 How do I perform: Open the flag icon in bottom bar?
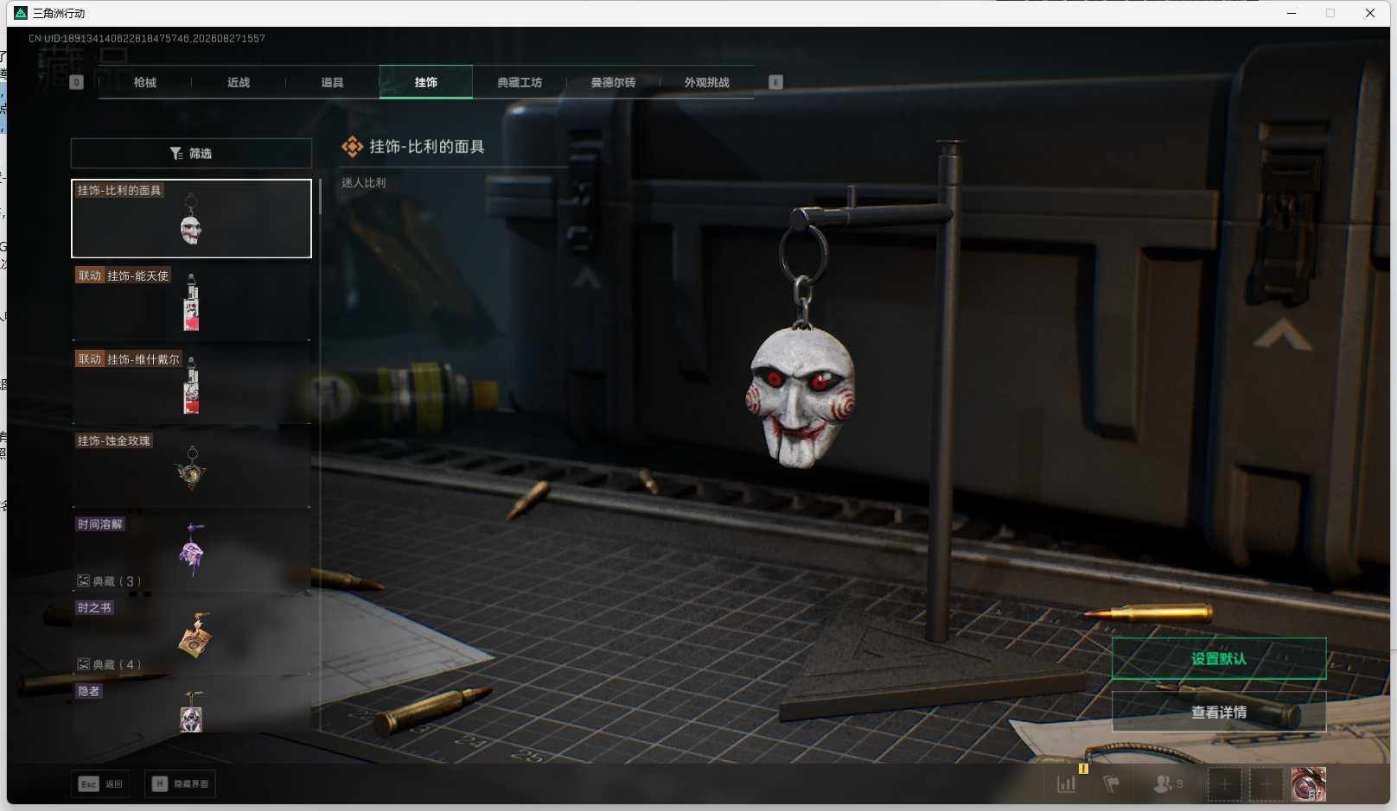[1112, 783]
